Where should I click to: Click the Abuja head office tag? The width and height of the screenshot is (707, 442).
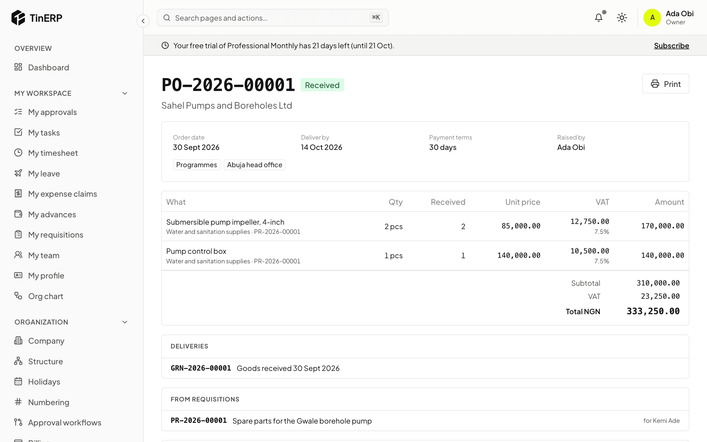point(254,165)
